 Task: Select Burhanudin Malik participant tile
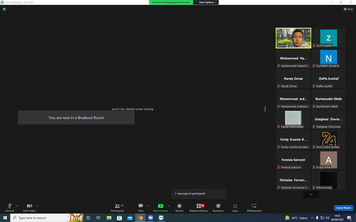click(329, 99)
